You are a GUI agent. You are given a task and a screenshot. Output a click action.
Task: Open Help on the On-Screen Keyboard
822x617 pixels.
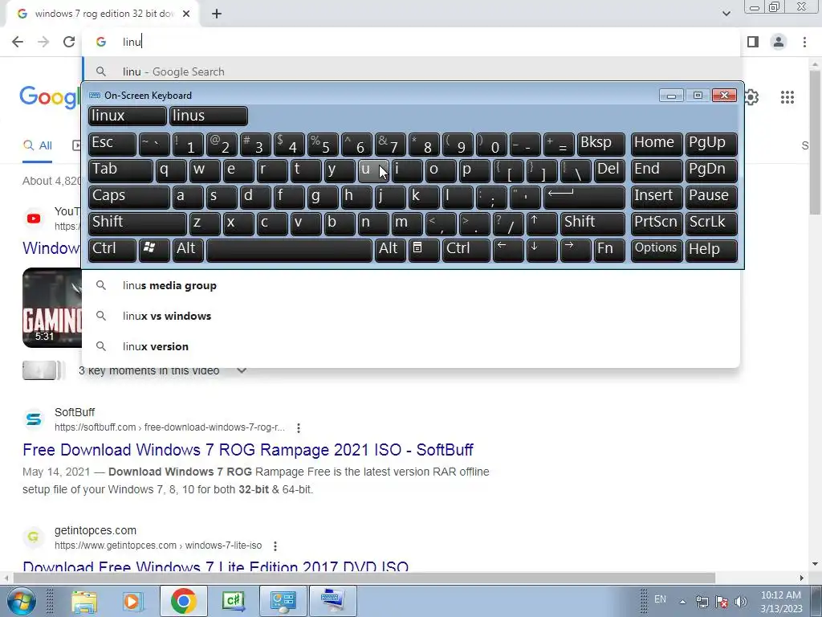[x=711, y=251]
